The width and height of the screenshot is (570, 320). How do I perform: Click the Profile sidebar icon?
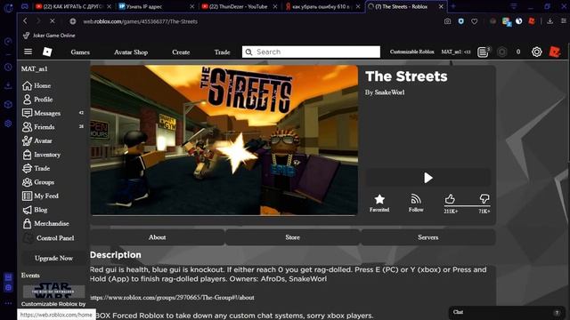pyautogui.click(x=27, y=100)
